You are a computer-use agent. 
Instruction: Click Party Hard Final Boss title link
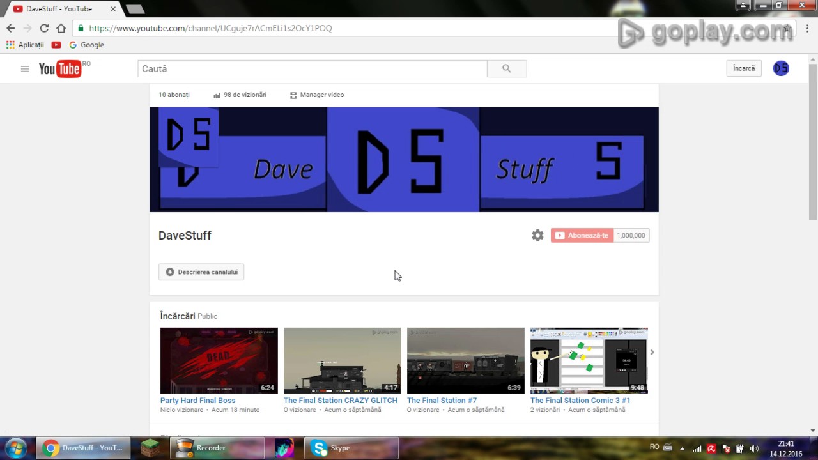tap(197, 401)
